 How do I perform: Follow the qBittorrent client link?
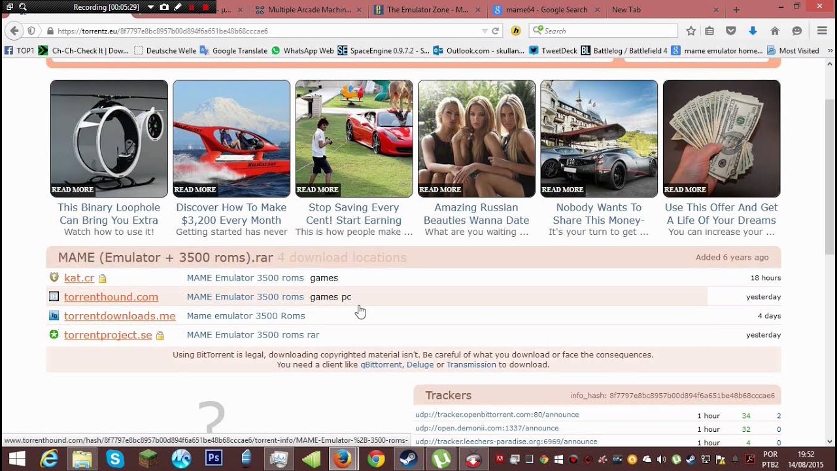point(381,365)
